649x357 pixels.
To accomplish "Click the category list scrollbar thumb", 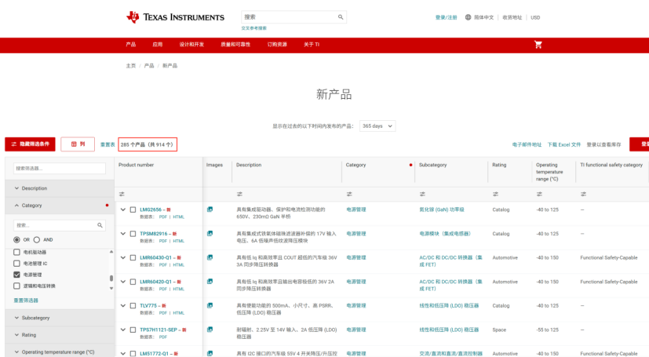I will tap(111, 278).
